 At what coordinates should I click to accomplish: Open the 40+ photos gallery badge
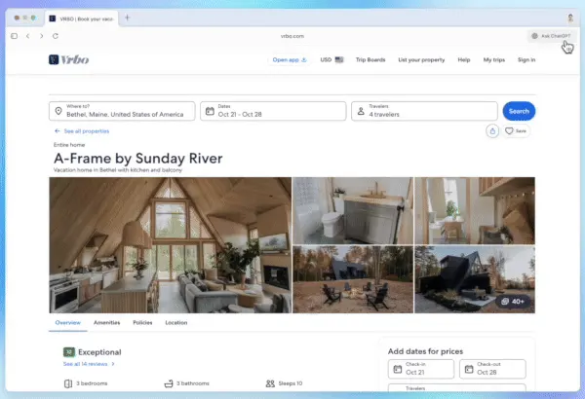click(x=513, y=302)
